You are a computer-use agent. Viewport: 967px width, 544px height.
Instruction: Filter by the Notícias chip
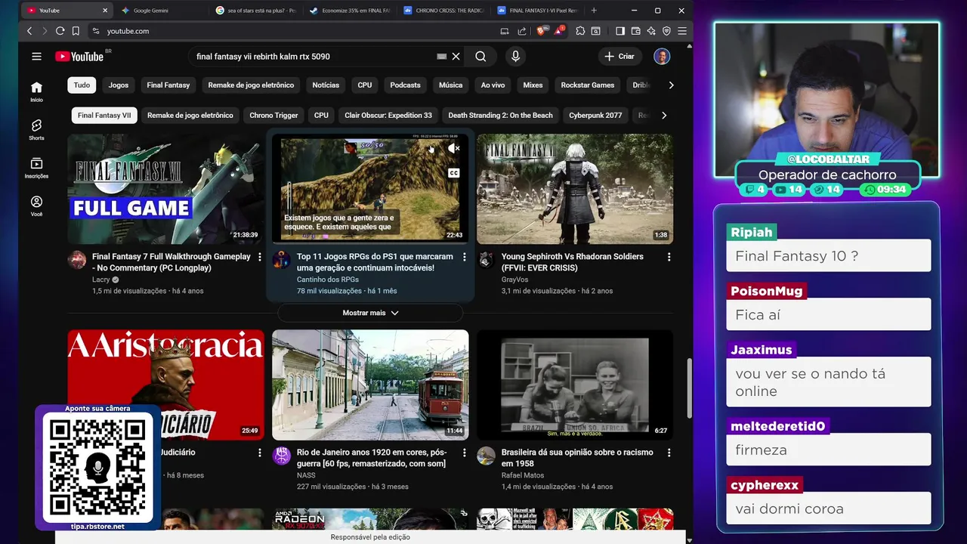(326, 85)
